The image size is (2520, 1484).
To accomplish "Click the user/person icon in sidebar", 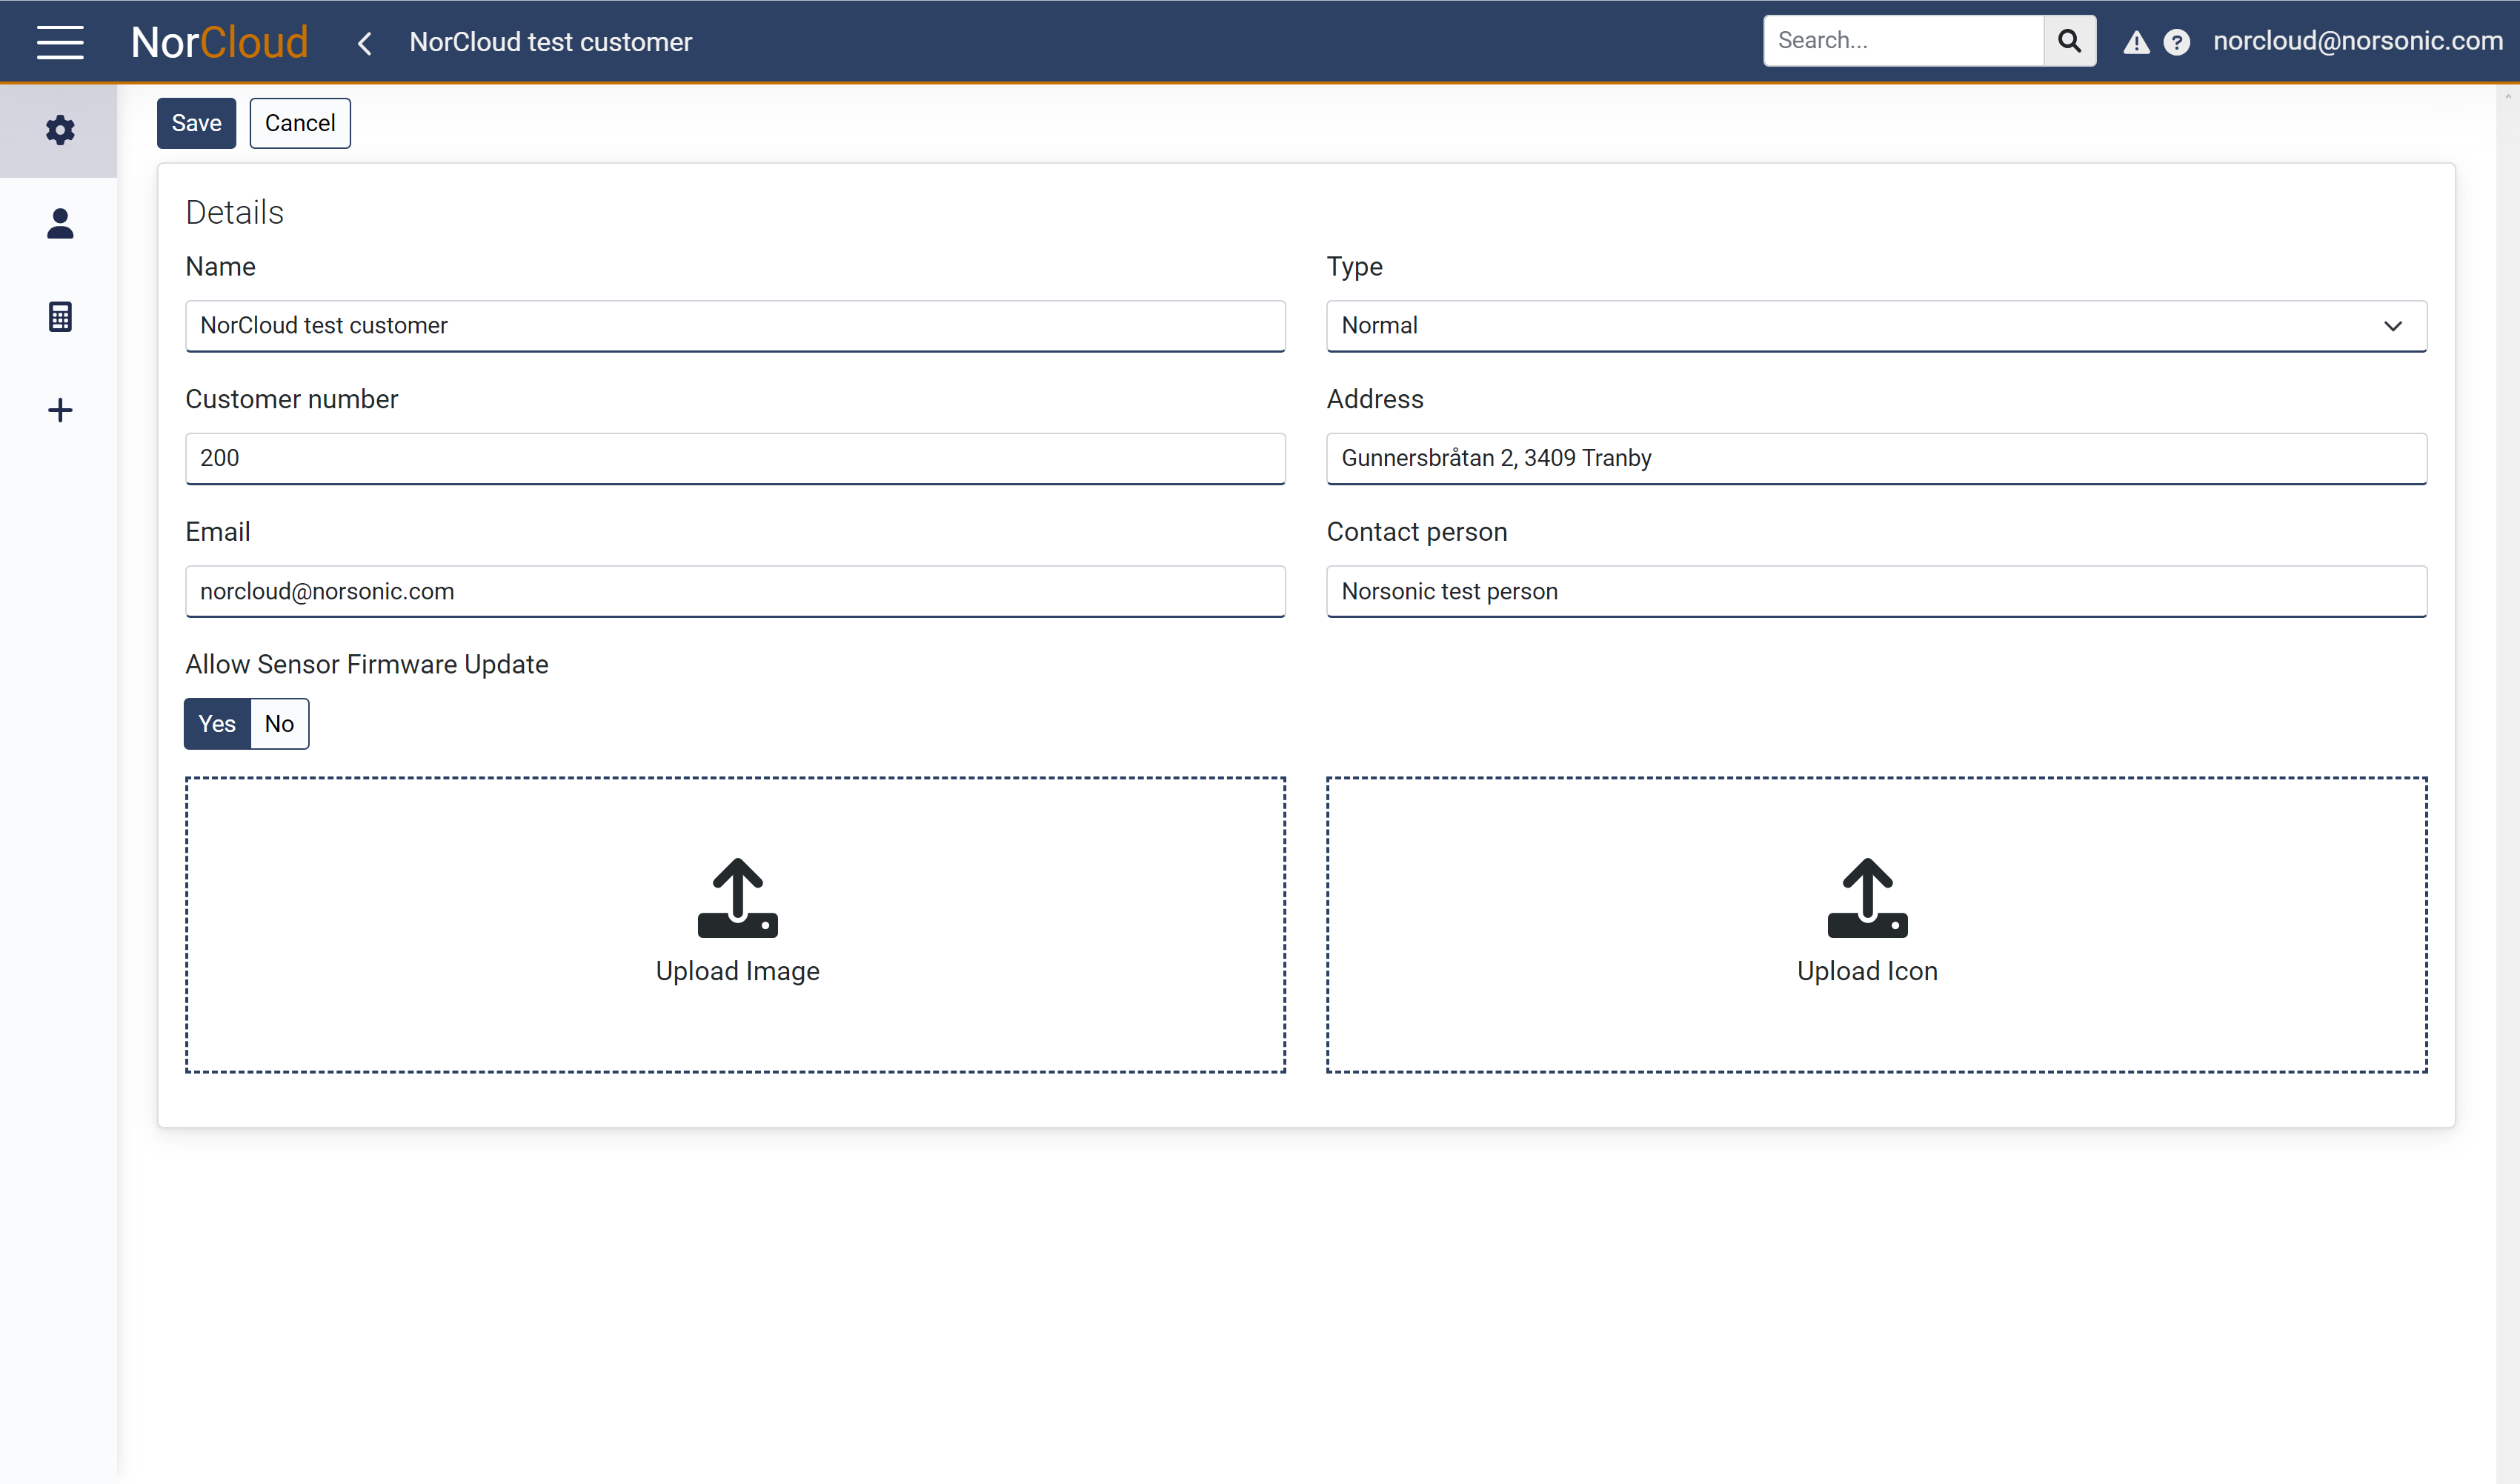I will (59, 222).
